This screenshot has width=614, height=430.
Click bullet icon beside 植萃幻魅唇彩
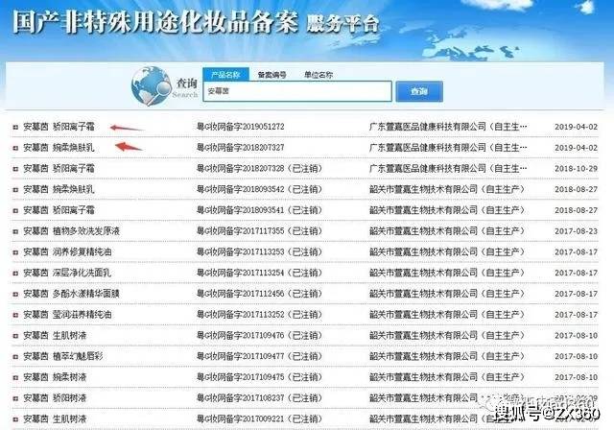(x=15, y=357)
